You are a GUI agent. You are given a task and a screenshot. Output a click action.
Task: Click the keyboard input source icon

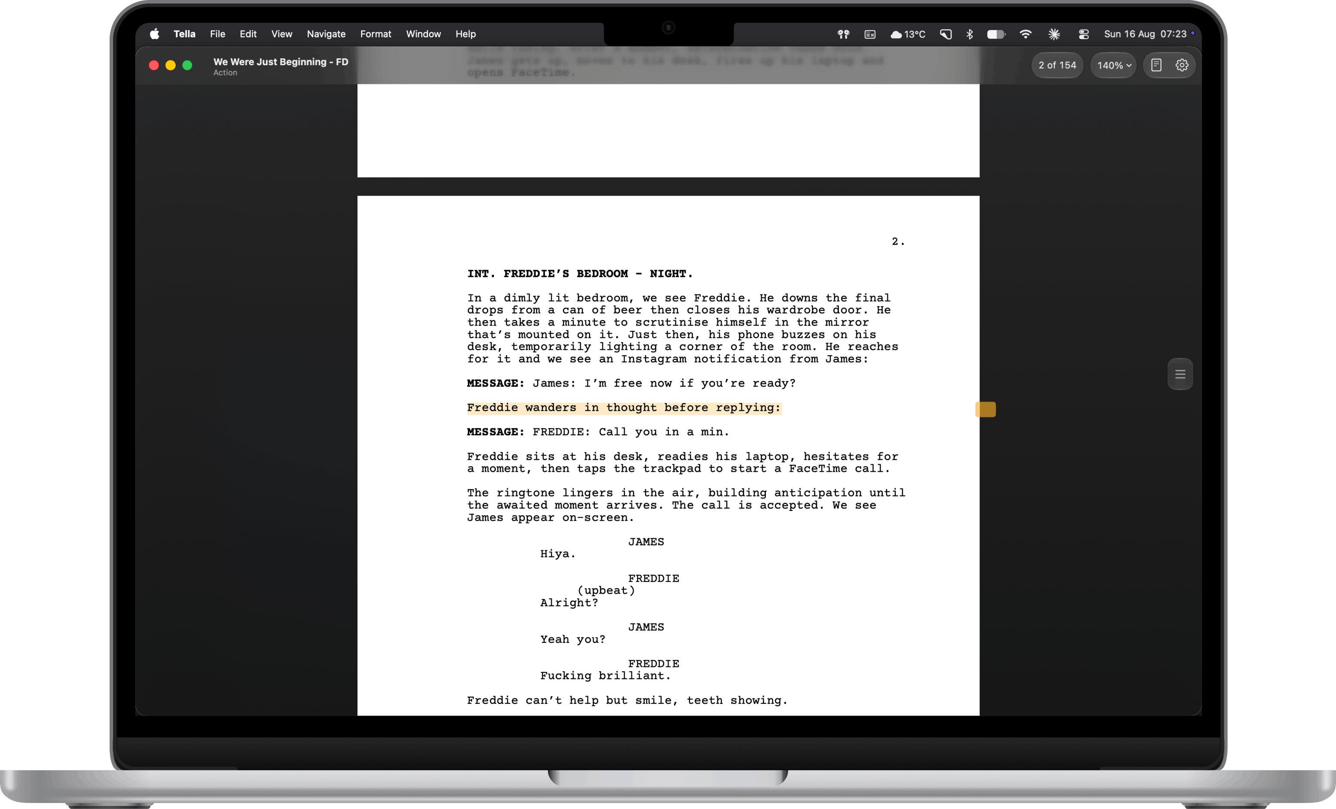pyautogui.click(x=870, y=34)
